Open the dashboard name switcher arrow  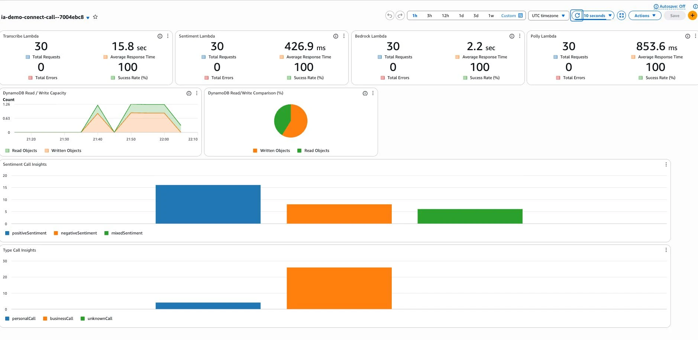[88, 17]
